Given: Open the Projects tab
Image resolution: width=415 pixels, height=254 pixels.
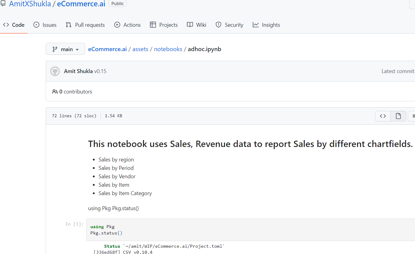Looking at the screenshot, I should pos(164,25).
